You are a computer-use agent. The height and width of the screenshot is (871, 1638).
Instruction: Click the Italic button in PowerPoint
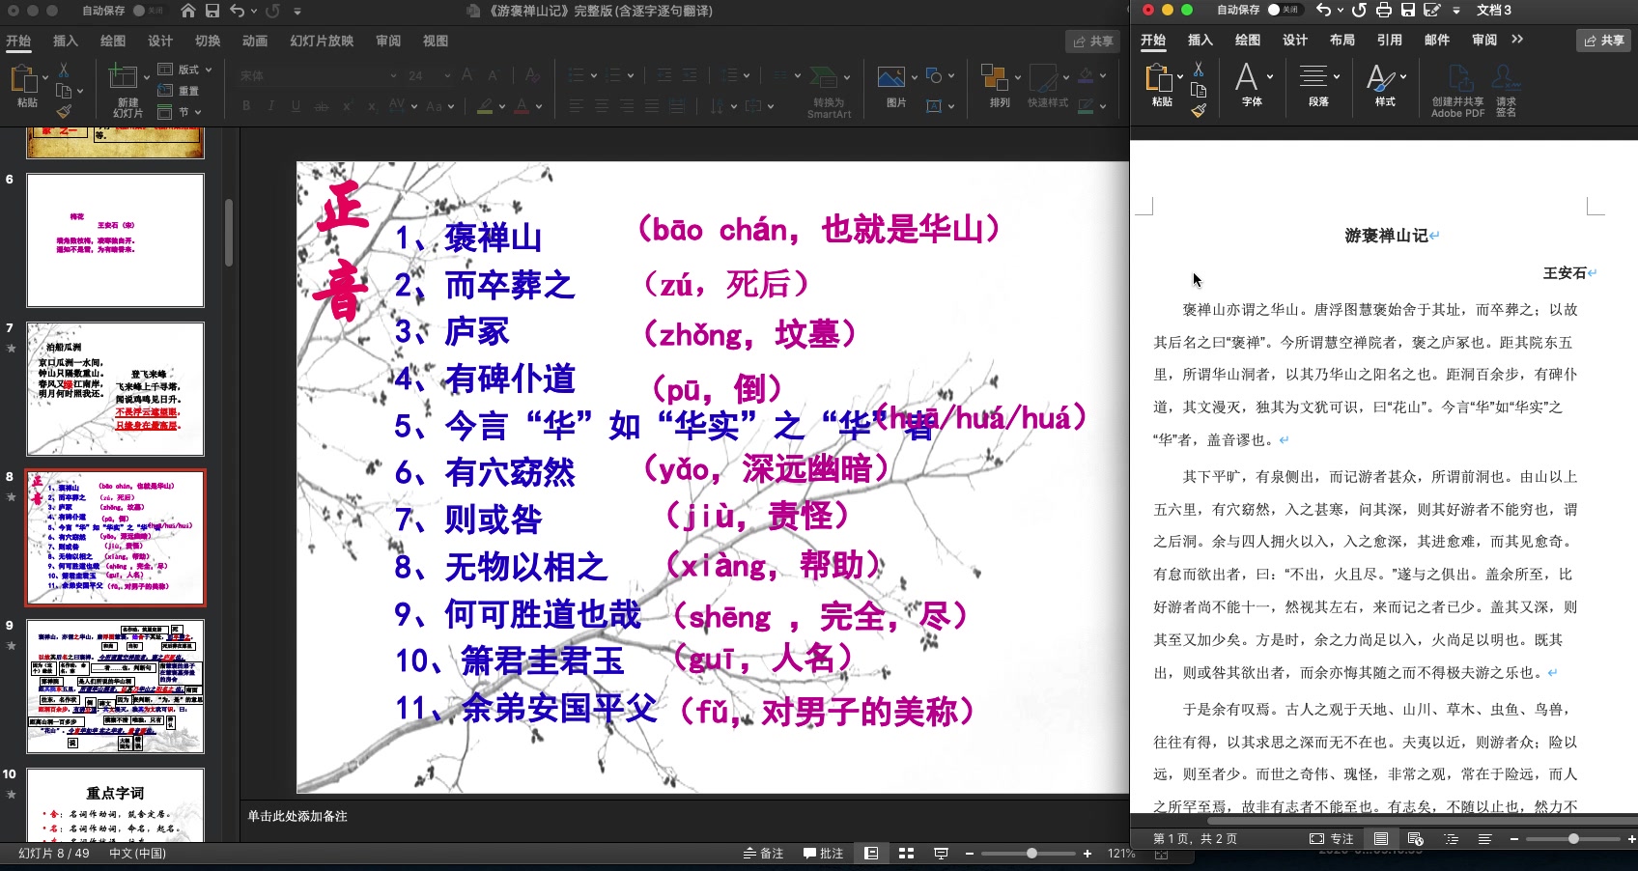tap(271, 106)
